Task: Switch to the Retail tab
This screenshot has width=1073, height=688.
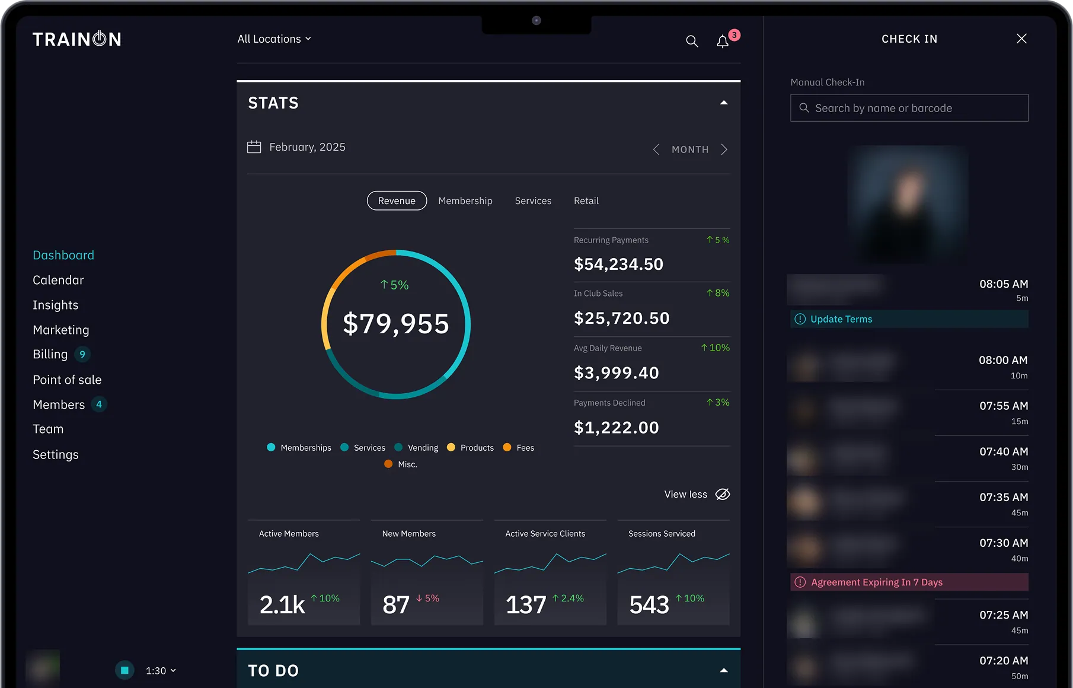Action: [586, 200]
